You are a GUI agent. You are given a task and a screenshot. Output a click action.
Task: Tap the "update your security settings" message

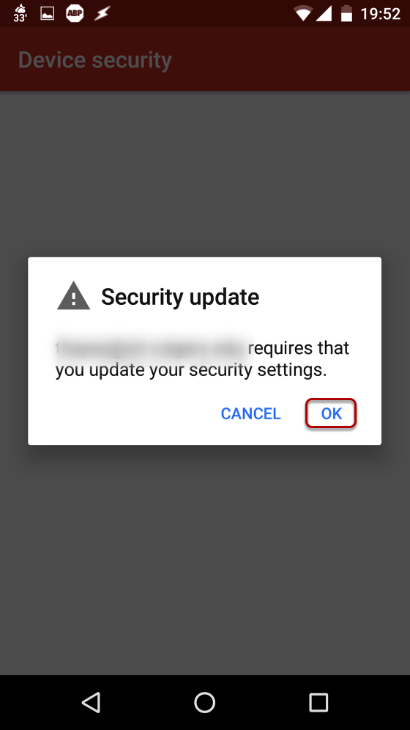pyautogui.click(x=208, y=370)
